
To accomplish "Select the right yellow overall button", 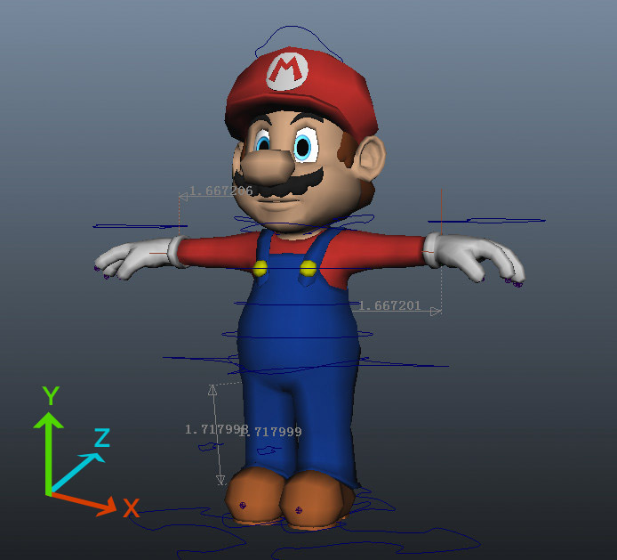I will (308, 268).
